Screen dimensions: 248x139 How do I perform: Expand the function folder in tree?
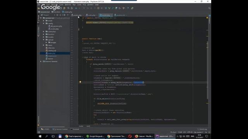click(44, 34)
